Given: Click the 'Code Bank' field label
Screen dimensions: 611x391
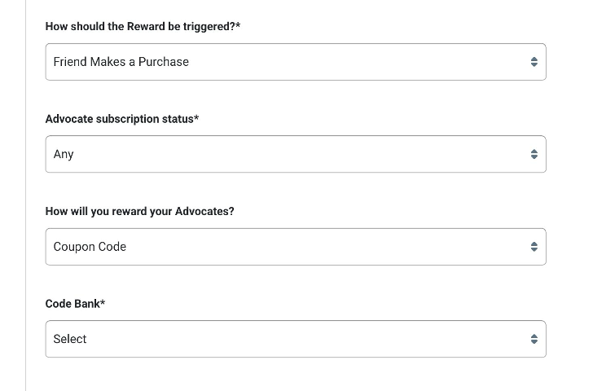Looking at the screenshot, I should coord(72,304).
